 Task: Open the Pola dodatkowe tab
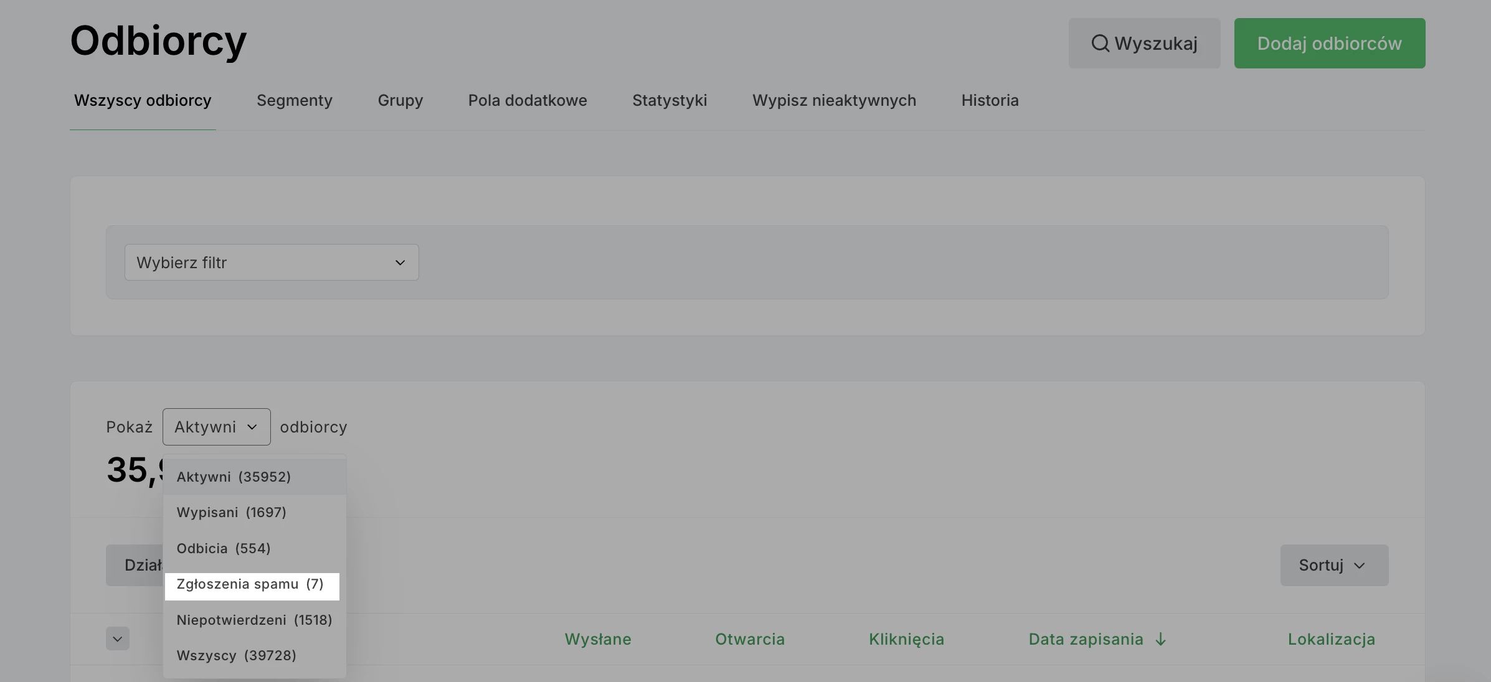(x=527, y=100)
